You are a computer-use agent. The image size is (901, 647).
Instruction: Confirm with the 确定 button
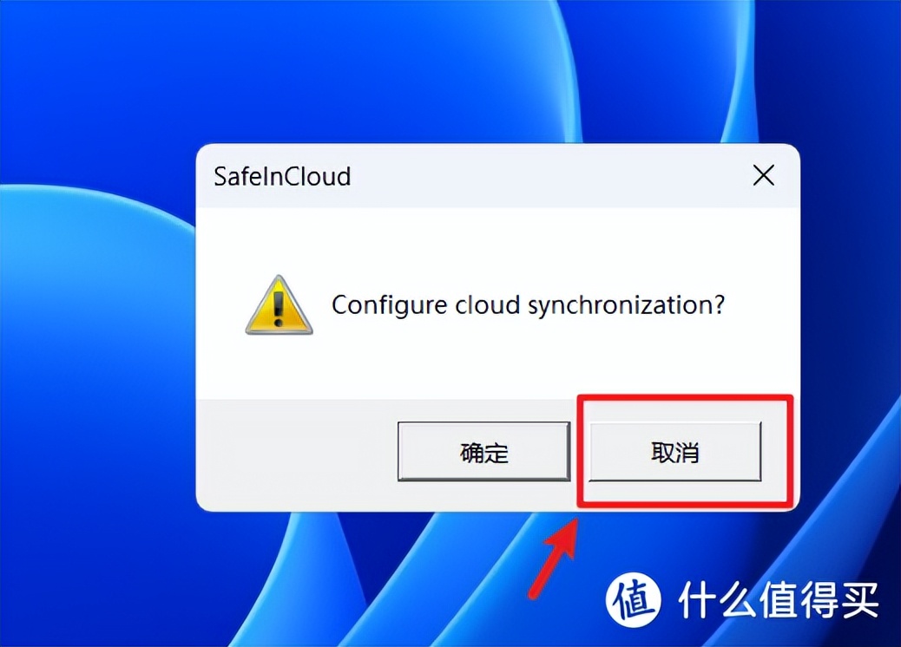click(x=483, y=452)
